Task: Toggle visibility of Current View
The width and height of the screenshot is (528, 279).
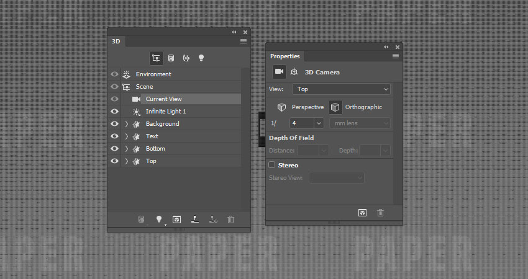Action: (114, 99)
